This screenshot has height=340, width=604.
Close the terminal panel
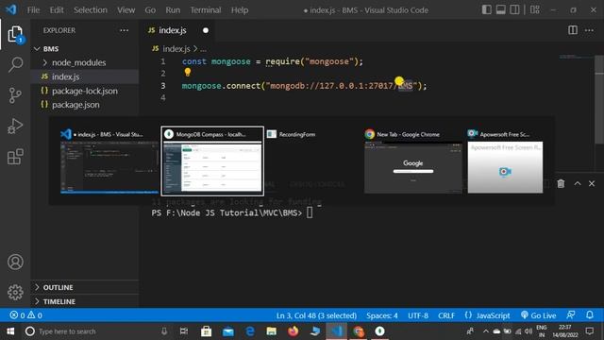coord(592,183)
